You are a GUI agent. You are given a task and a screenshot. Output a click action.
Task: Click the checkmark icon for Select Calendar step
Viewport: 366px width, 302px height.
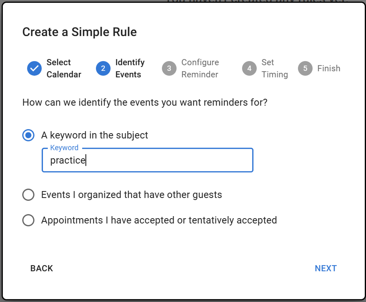[34, 68]
